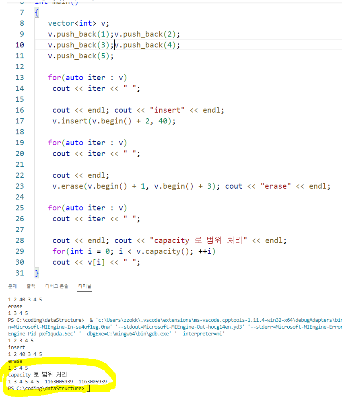Screen dimensions: 342x397
Task: Click terminal line with -1163005939 values
Action: (58, 382)
